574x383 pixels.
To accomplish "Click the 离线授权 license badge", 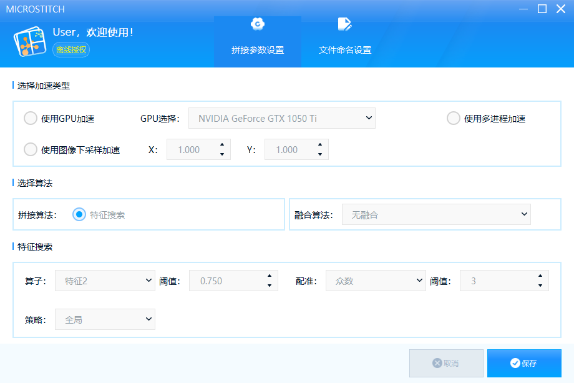I will pos(71,50).
